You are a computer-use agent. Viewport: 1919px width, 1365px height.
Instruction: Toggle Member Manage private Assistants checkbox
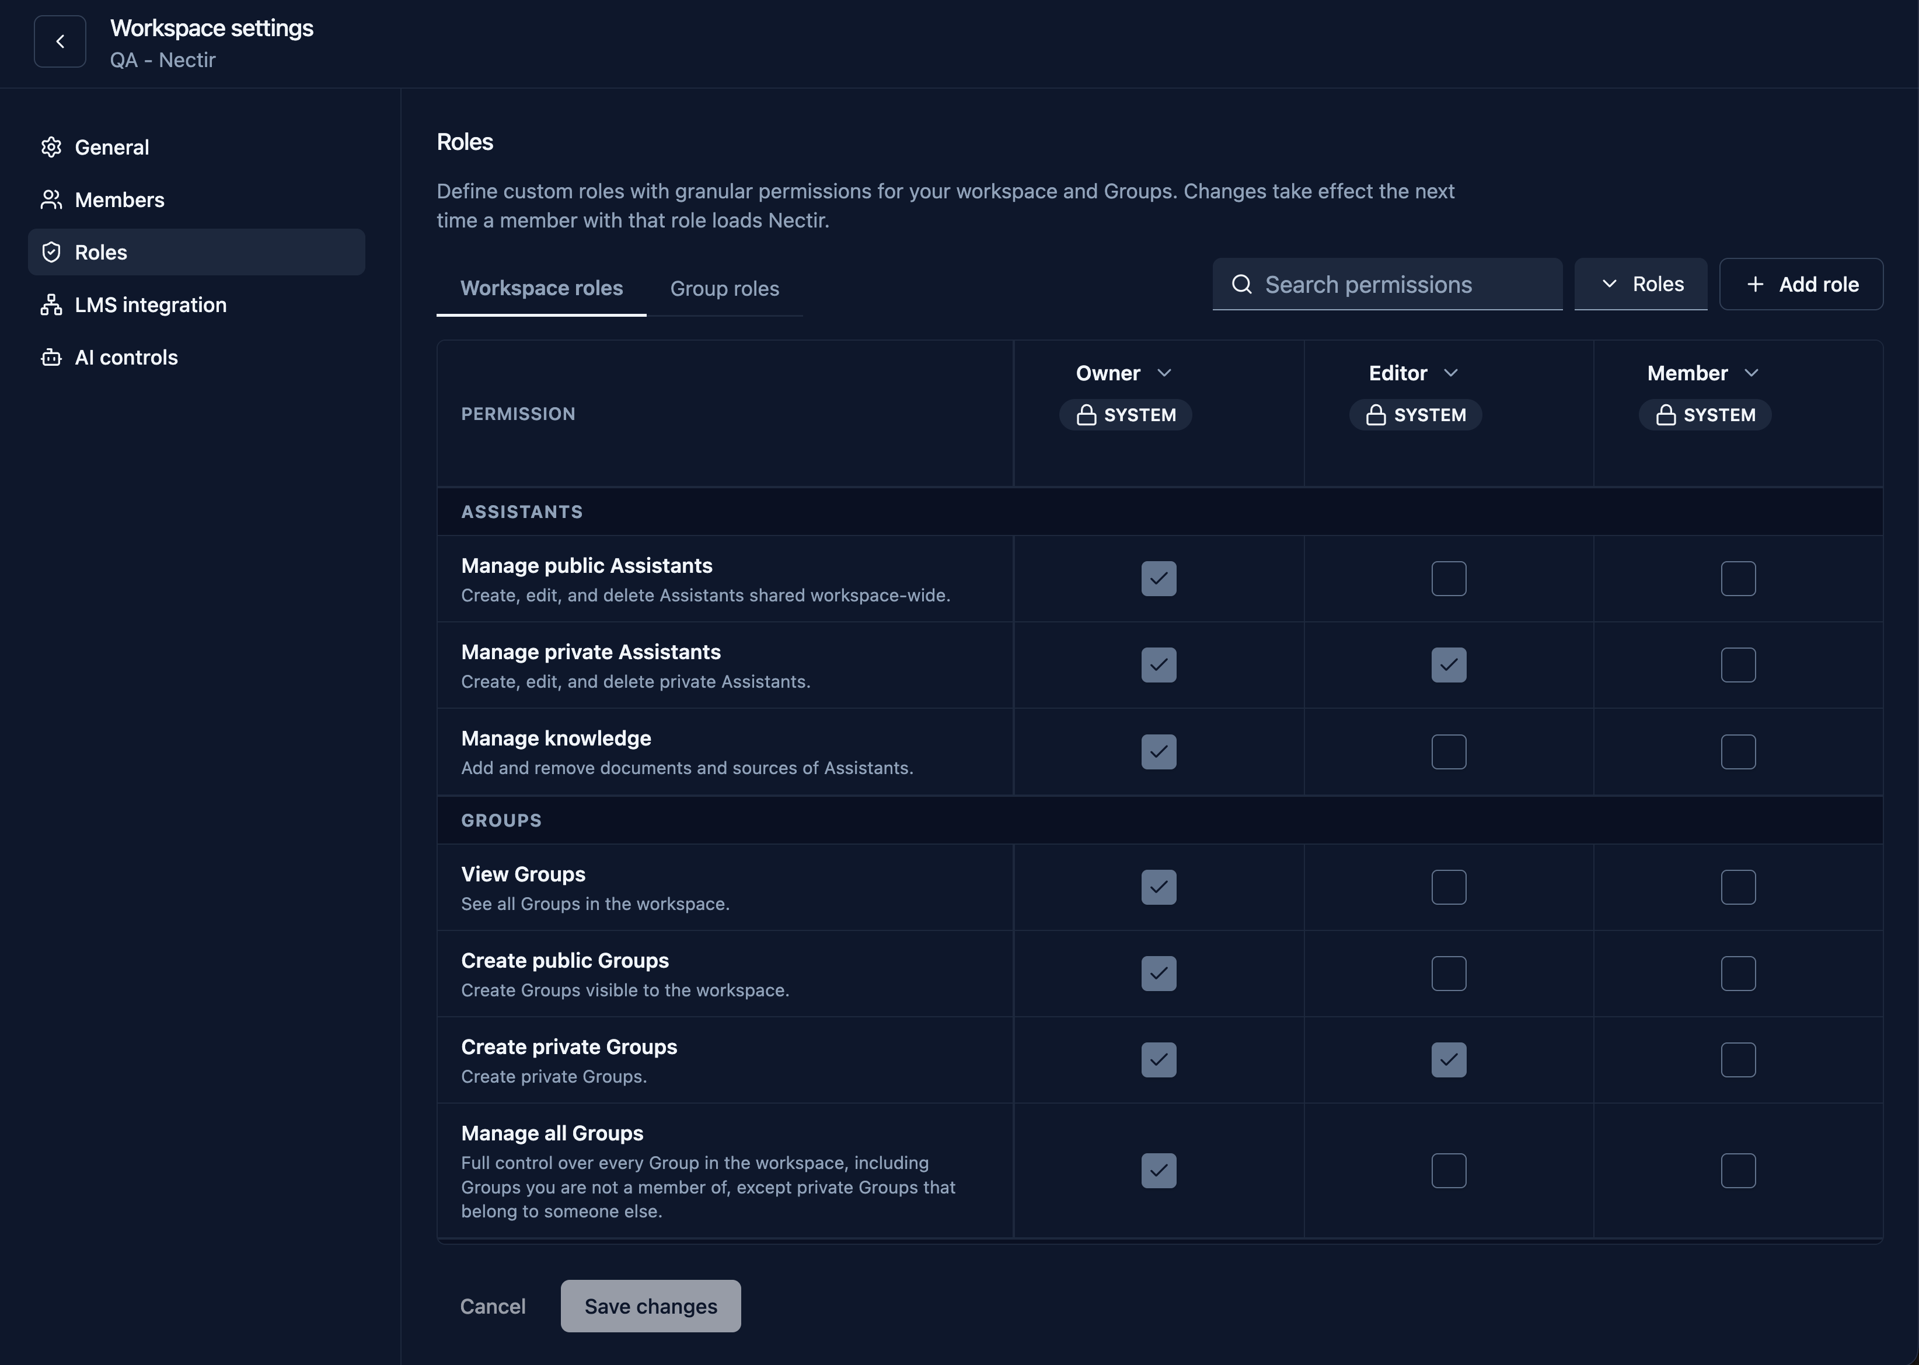click(x=1738, y=665)
